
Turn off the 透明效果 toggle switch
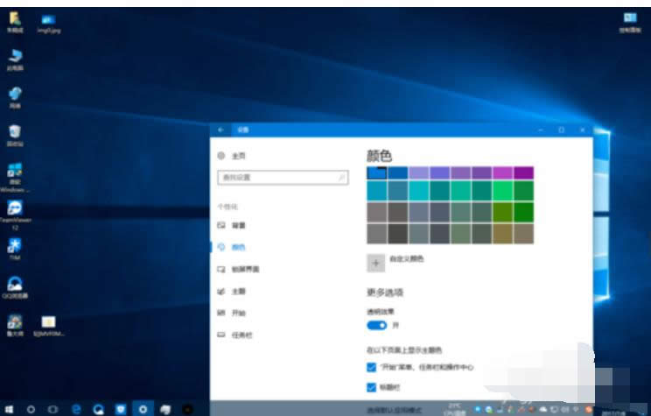pos(376,325)
